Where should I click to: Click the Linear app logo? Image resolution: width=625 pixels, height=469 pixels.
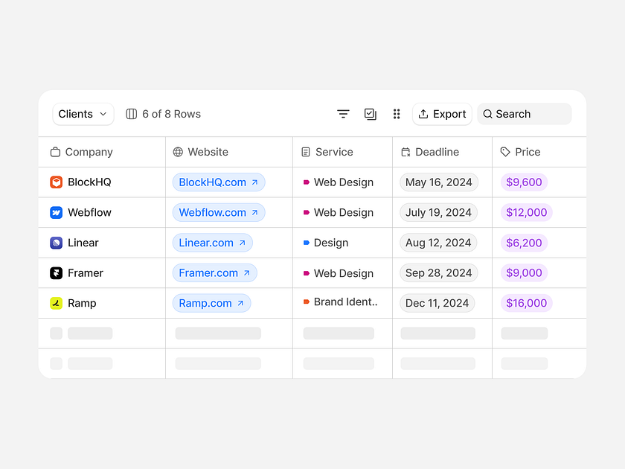pos(56,243)
